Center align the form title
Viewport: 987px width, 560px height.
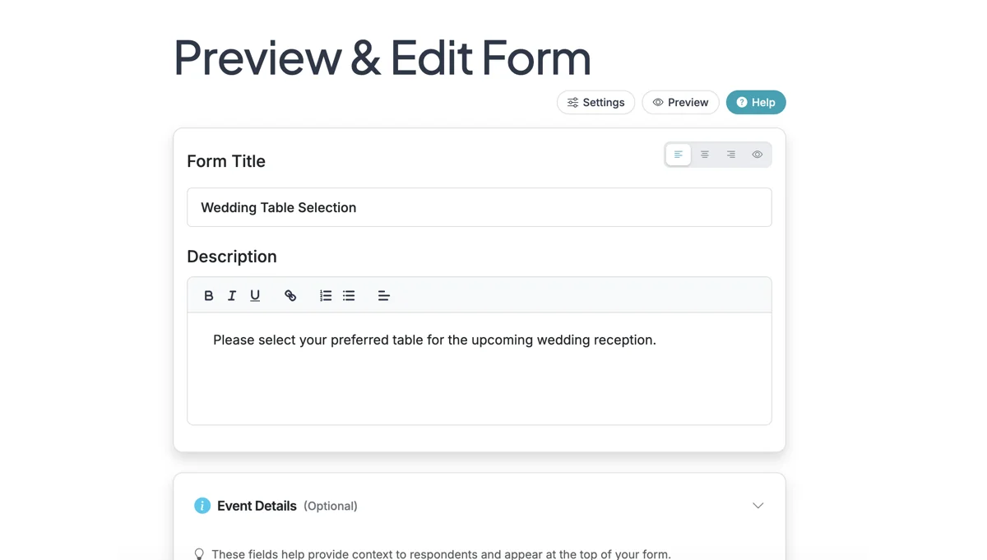pos(705,155)
